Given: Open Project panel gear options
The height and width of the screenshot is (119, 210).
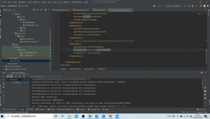Looking at the screenshot, I should [46, 10].
